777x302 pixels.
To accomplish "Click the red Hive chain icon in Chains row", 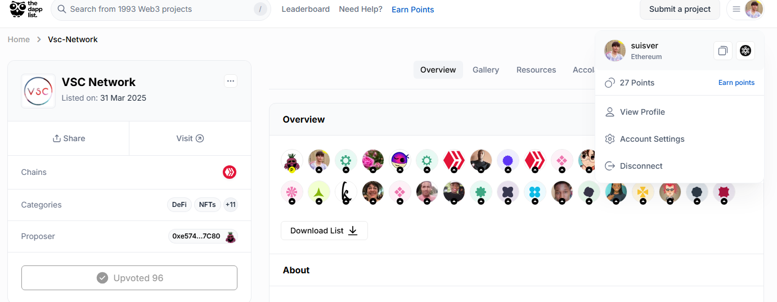I will 230,172.
